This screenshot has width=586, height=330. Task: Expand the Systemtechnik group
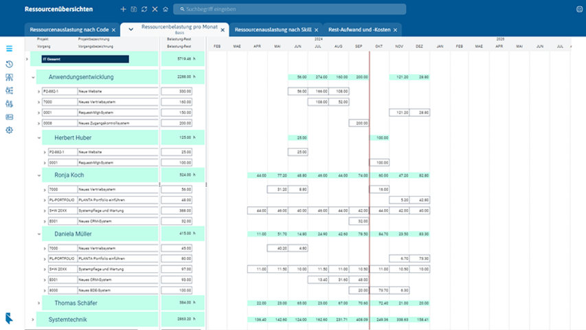tap(32, 320)
